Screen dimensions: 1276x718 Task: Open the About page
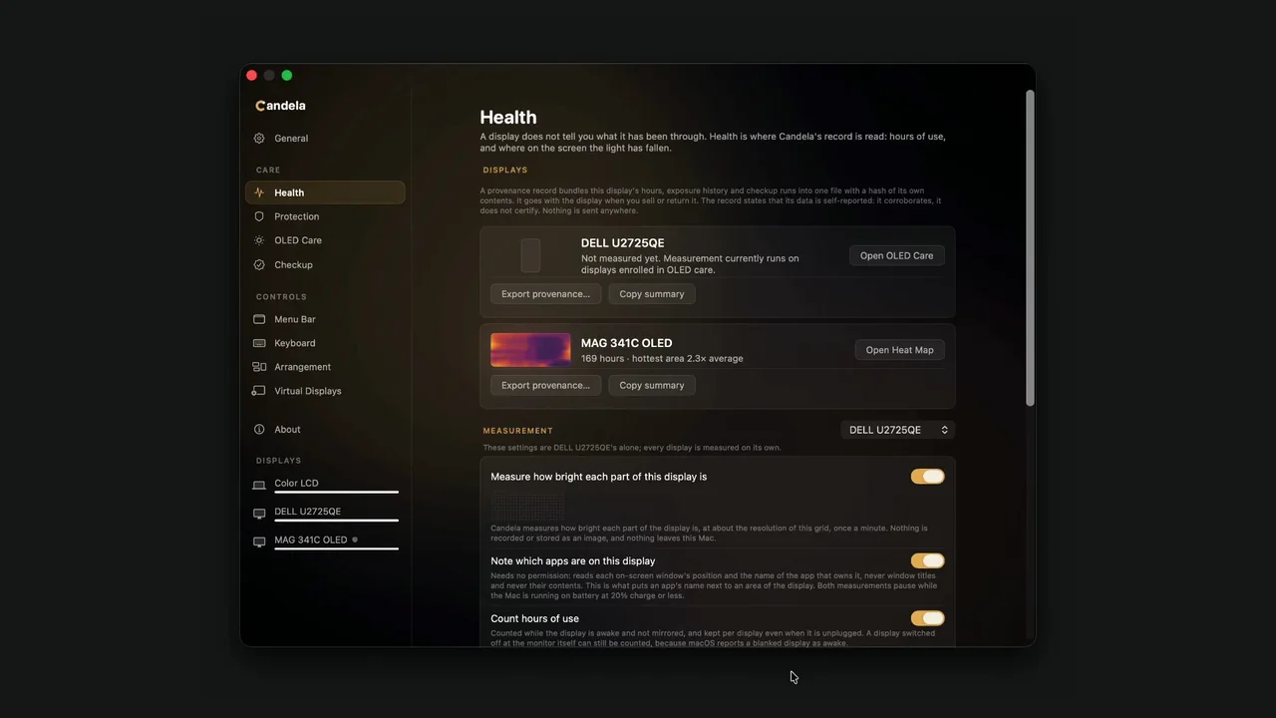point(325,430)
